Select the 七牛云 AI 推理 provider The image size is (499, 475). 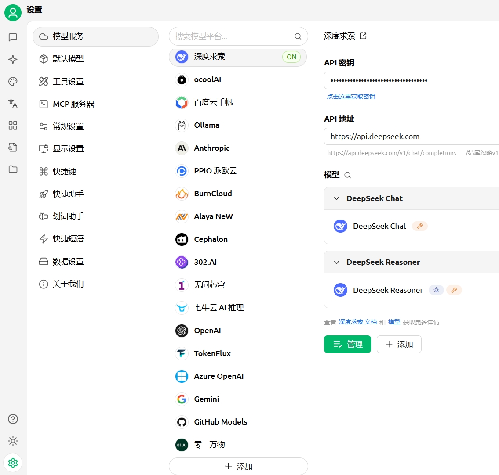click(238, 308)
